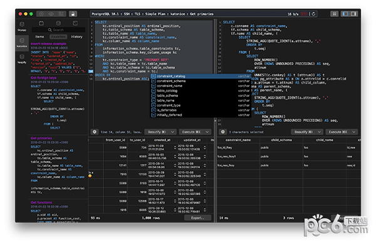Click the refresh icon in connection bar
Image resolution: width=376 pixels, height=244 pixels.
click(x=313, y=14)
